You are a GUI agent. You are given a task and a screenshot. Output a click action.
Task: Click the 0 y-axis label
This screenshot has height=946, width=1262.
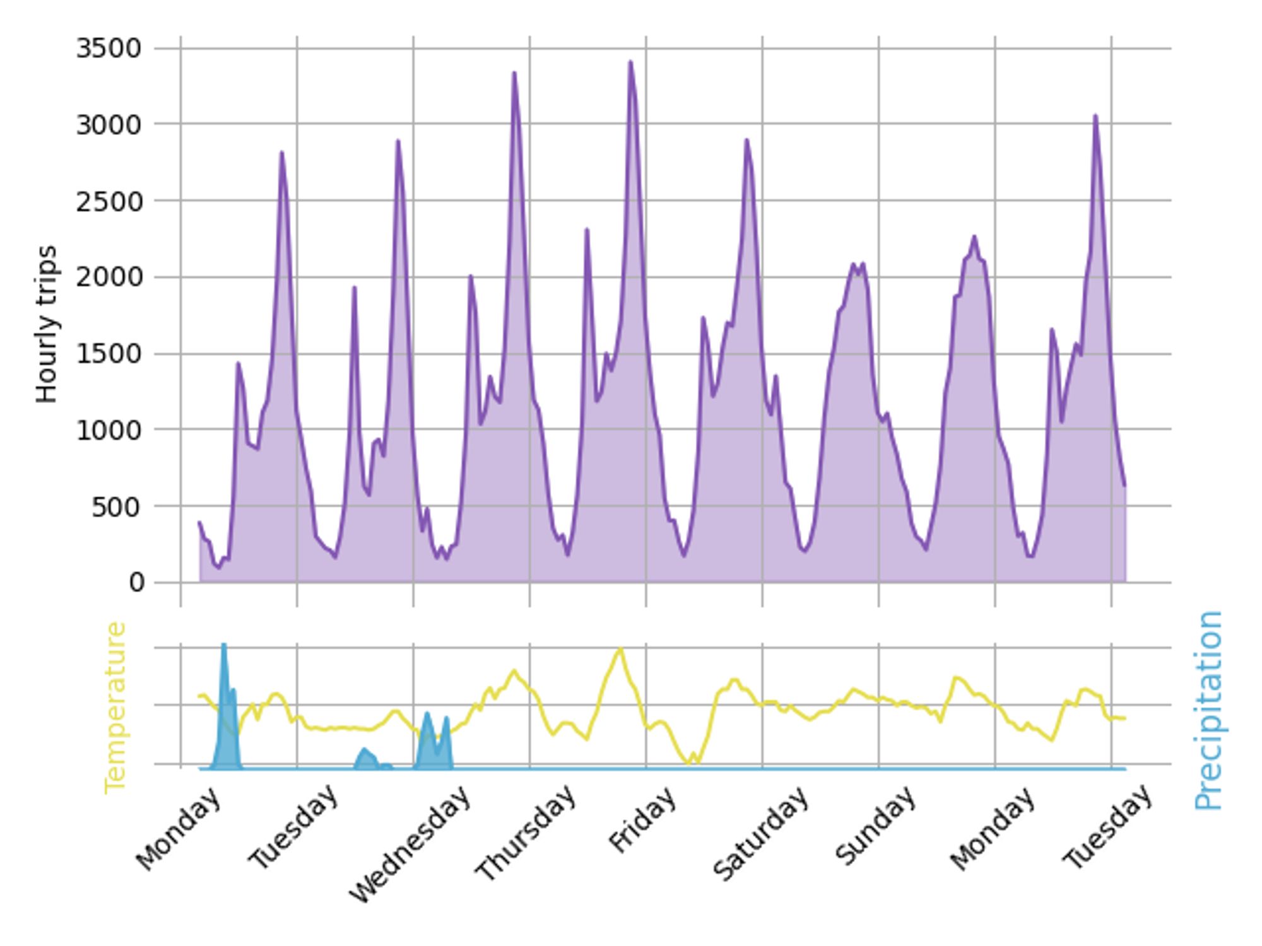point(136,583)
